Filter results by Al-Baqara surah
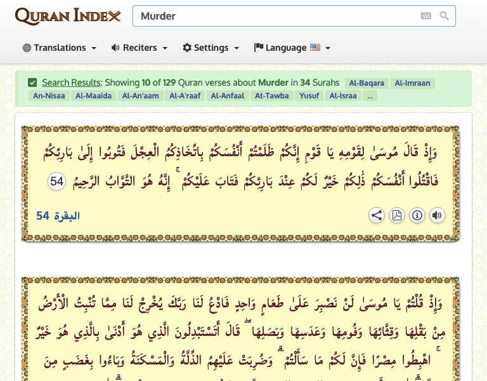This screenshot has height=381, width=487. [x=366, y=83]
